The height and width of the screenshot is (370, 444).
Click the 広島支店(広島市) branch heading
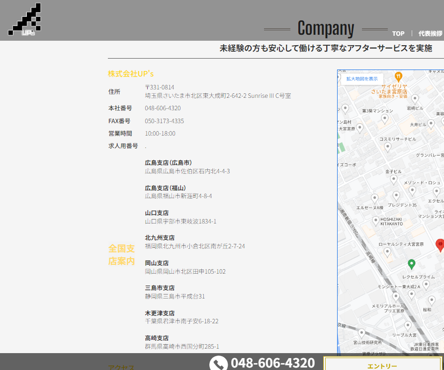point(168,163)
